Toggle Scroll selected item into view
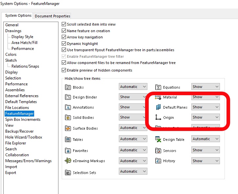This screenshot has height=194, width=238. tap(64, 24)
